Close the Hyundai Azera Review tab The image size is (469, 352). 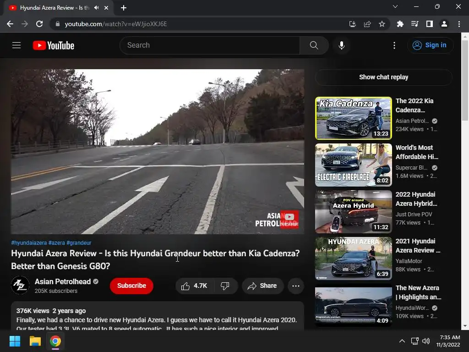click(106, 8)
